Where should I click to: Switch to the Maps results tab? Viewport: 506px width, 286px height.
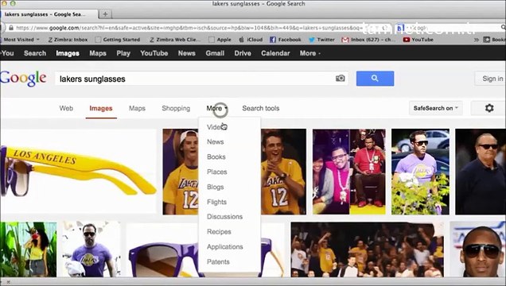[x=137, y=109]
